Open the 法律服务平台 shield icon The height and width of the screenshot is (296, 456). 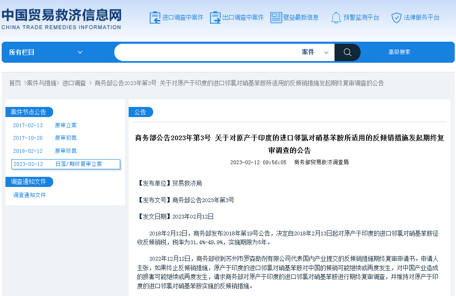pos(397,17)
